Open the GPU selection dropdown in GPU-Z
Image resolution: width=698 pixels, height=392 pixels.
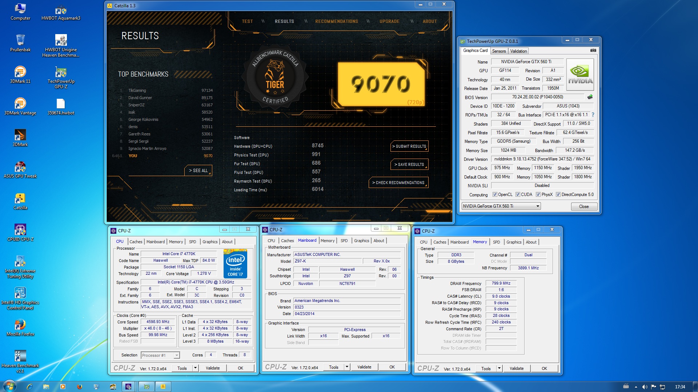[501, 206]
